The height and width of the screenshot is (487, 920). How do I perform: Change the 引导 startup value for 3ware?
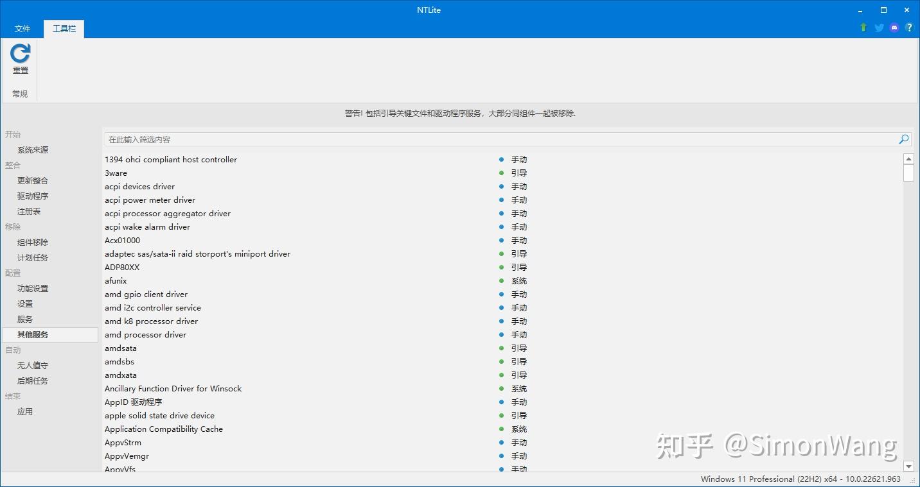tap(518, 173)
